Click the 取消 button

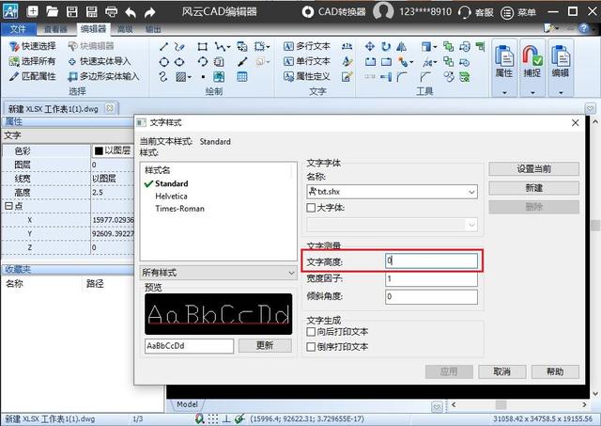(x=501, y=371)
